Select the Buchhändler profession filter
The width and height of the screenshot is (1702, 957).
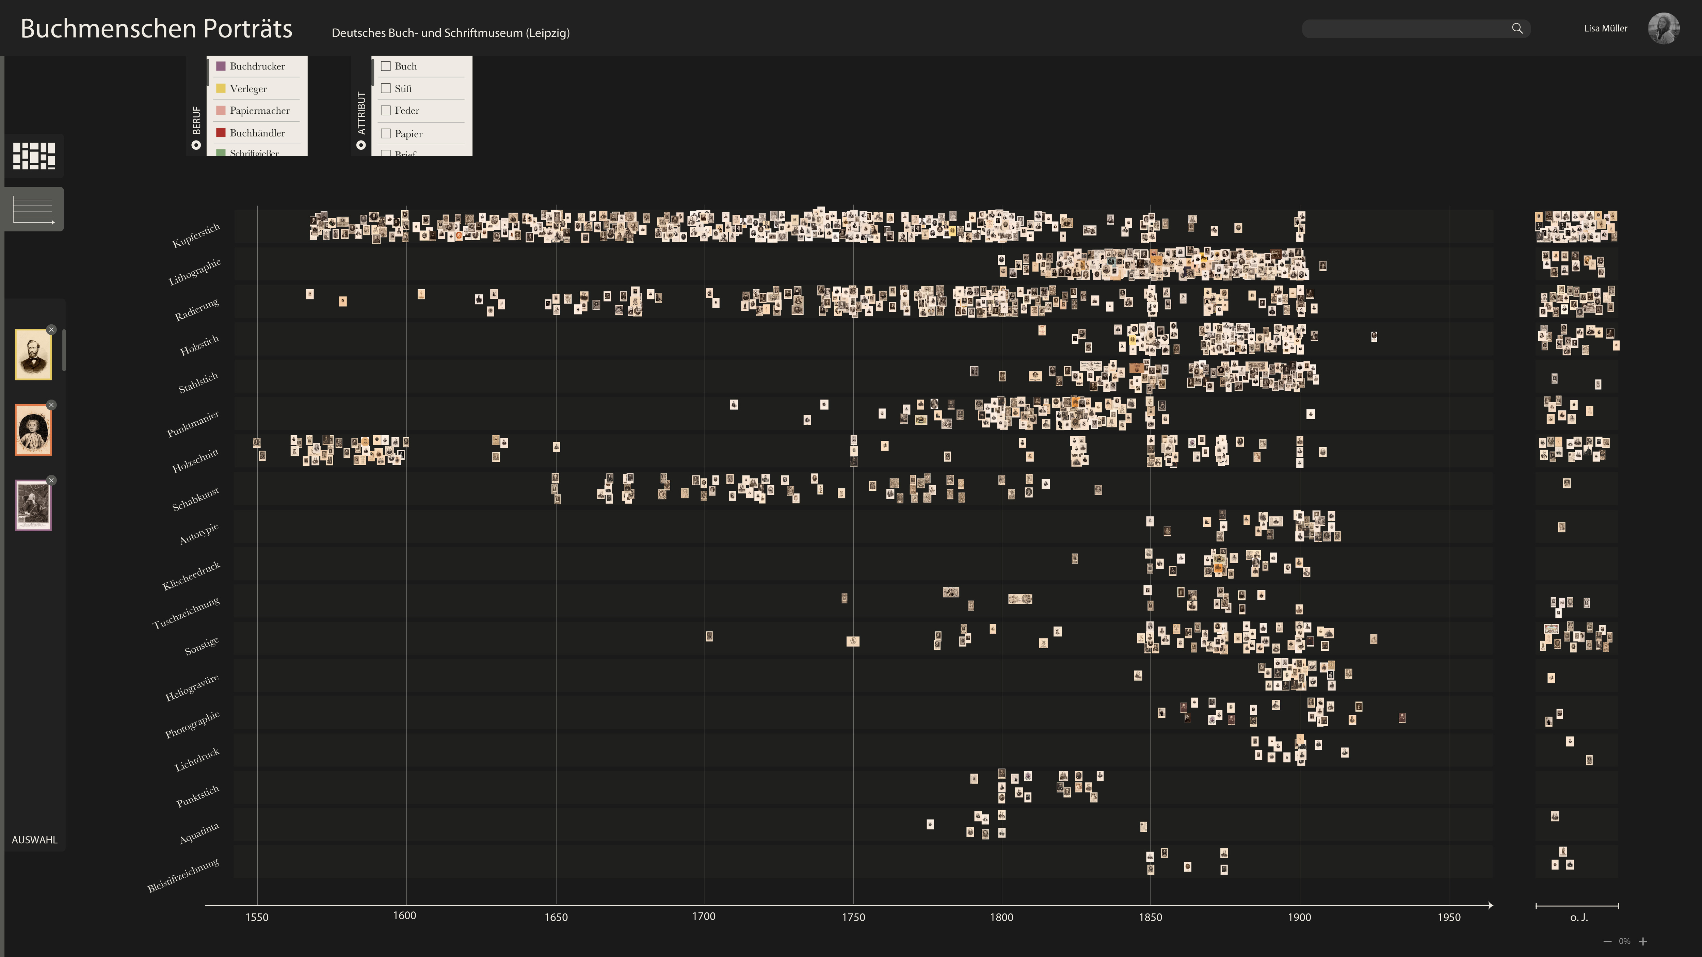(257, 133)
